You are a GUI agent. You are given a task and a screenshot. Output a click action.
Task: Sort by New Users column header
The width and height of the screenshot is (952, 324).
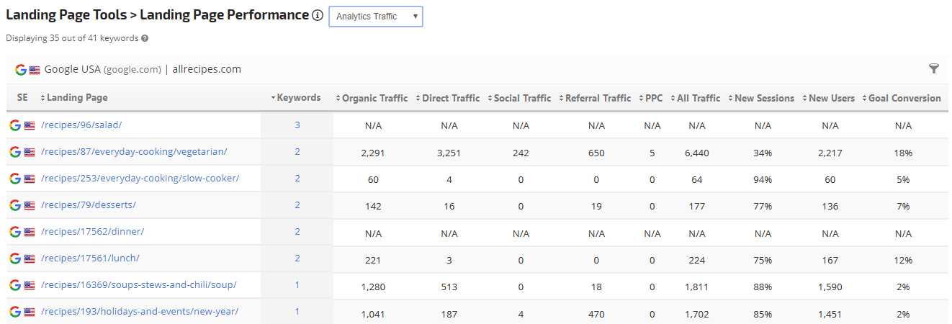[x=831, y=99]
